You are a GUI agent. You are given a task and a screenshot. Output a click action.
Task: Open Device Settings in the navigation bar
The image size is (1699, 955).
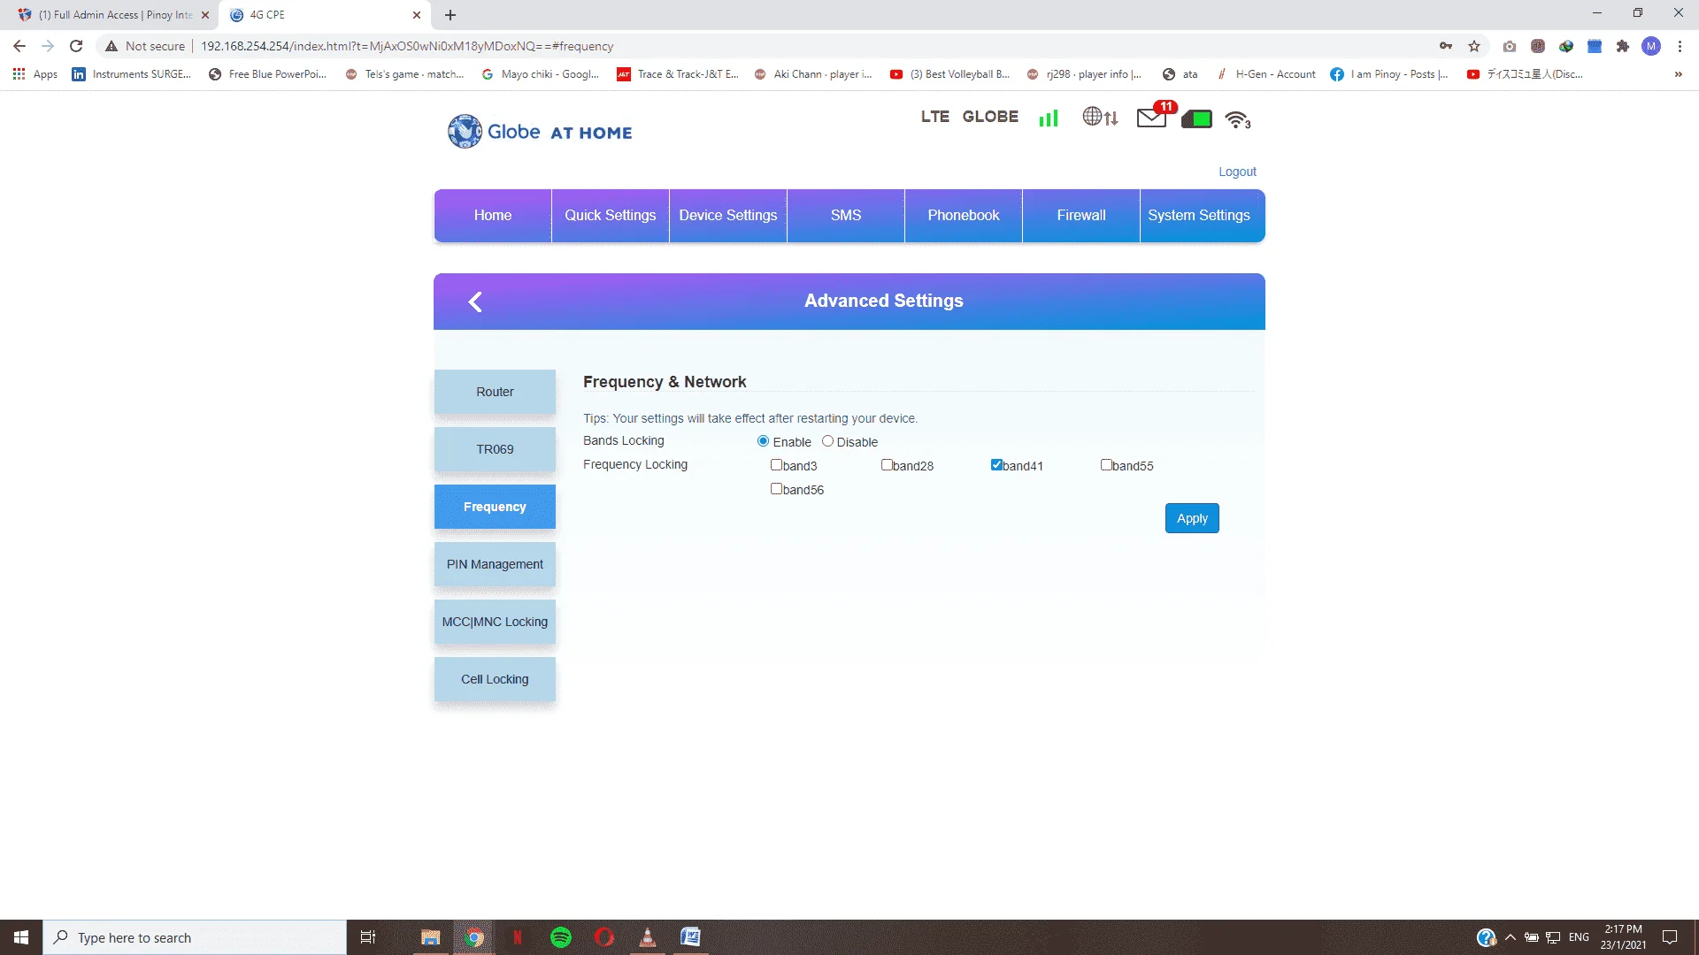tap(728, 216)
